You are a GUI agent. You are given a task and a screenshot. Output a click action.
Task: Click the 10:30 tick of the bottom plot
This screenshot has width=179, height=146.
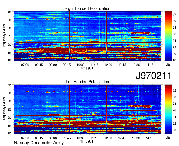coord(81,138)
